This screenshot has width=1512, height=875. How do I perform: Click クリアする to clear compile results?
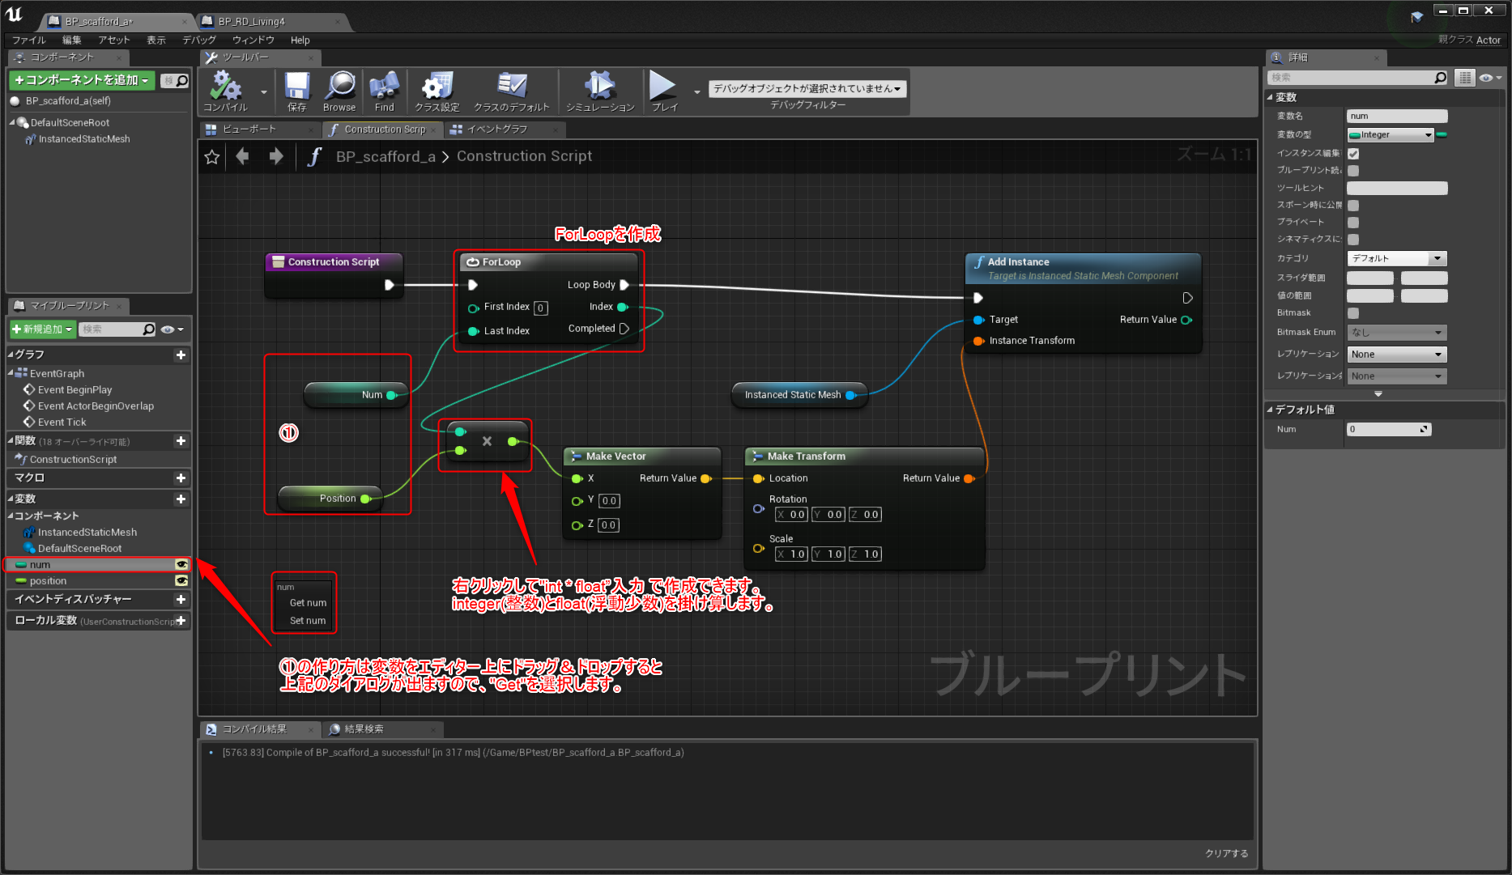1226,853
